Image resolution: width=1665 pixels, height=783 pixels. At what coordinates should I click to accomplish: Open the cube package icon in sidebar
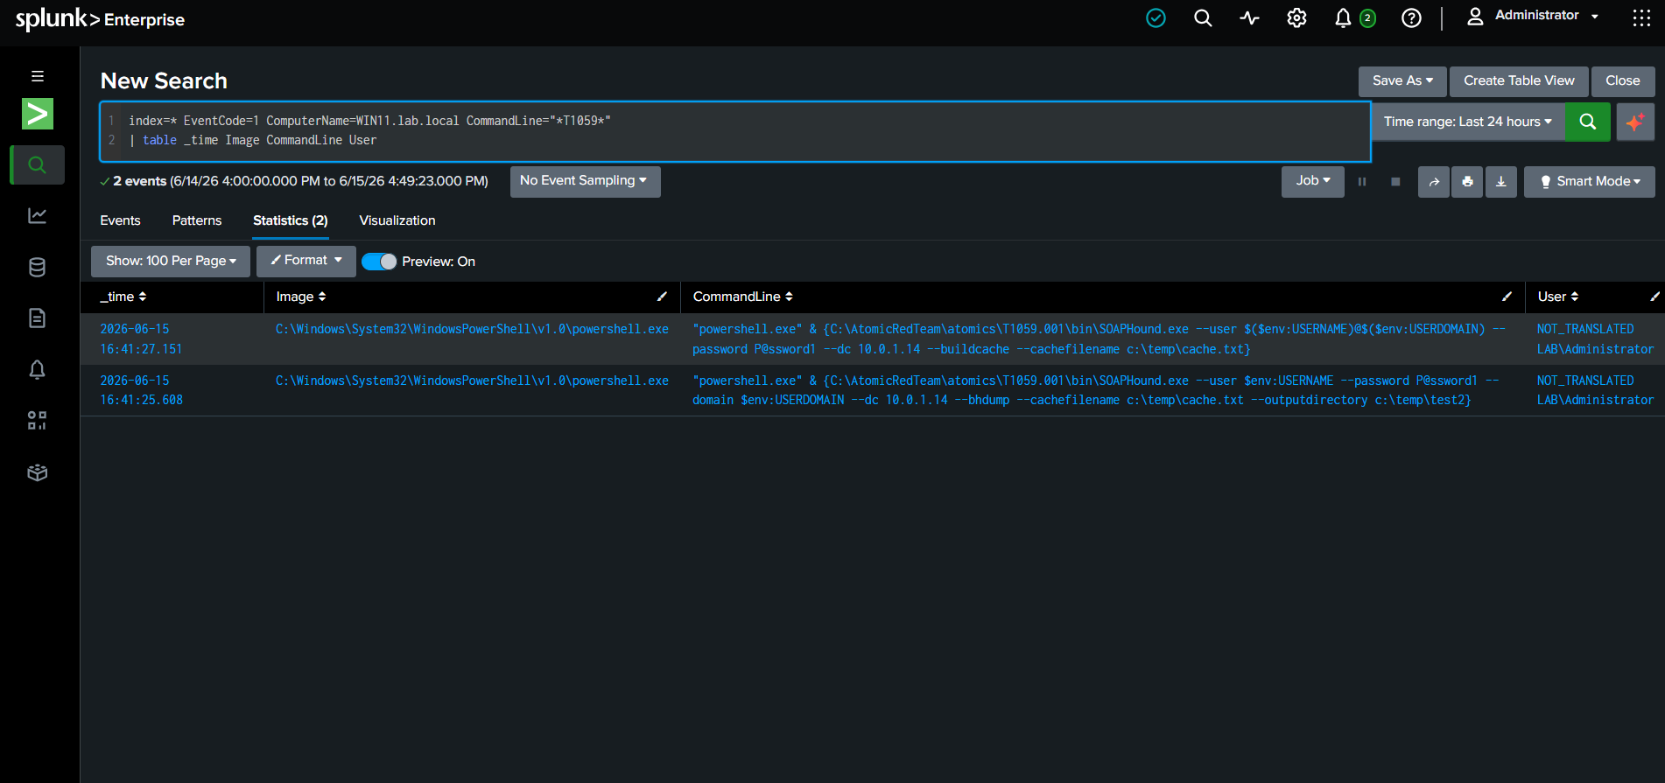tap(38, 472)
